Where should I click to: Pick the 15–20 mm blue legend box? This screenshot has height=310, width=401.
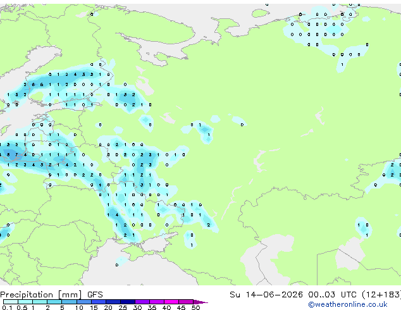pos(99,302)
